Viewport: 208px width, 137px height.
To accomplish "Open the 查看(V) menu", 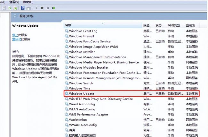I will [x=14, y=2].
